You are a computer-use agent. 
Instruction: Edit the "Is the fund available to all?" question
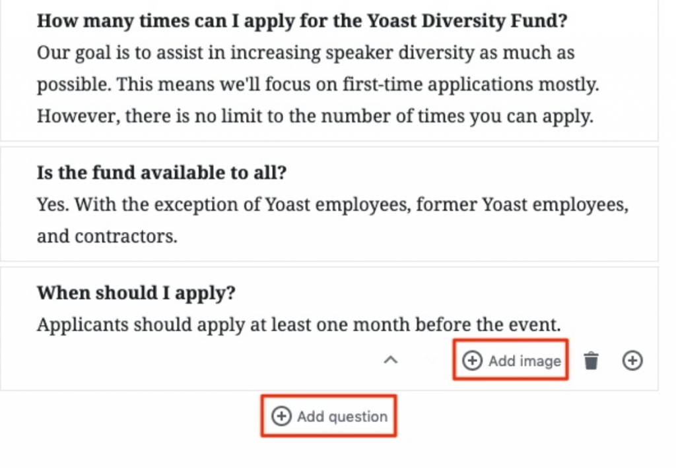162,173
